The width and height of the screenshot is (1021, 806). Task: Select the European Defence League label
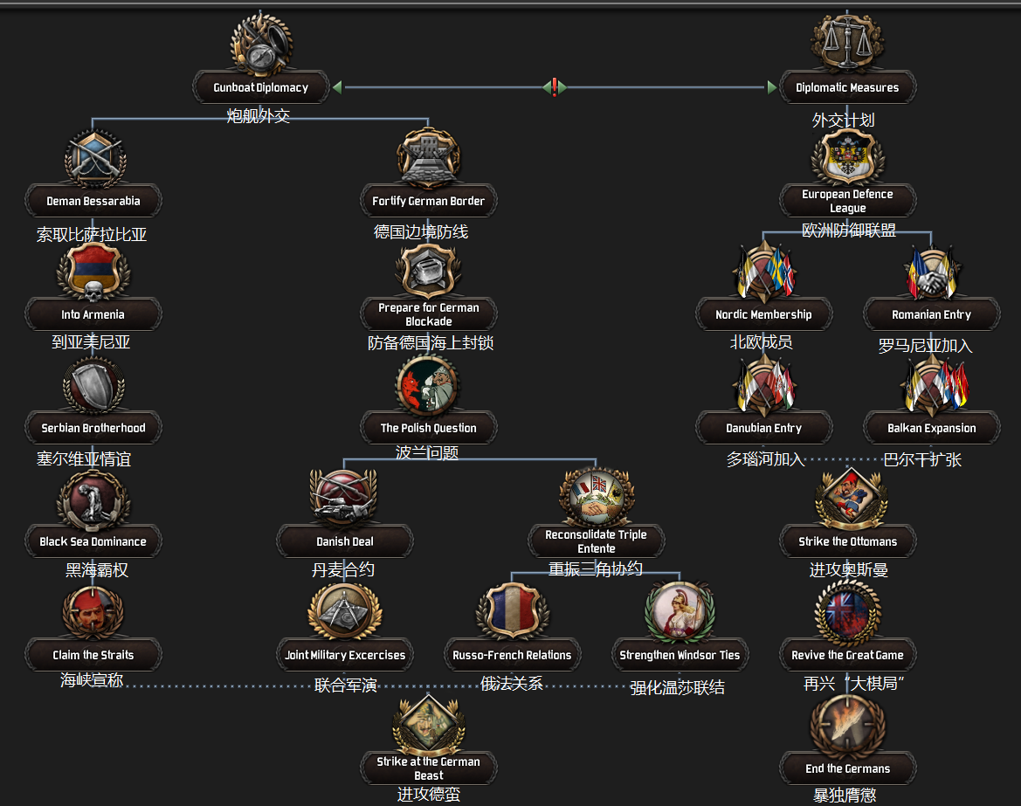point(847,201)
